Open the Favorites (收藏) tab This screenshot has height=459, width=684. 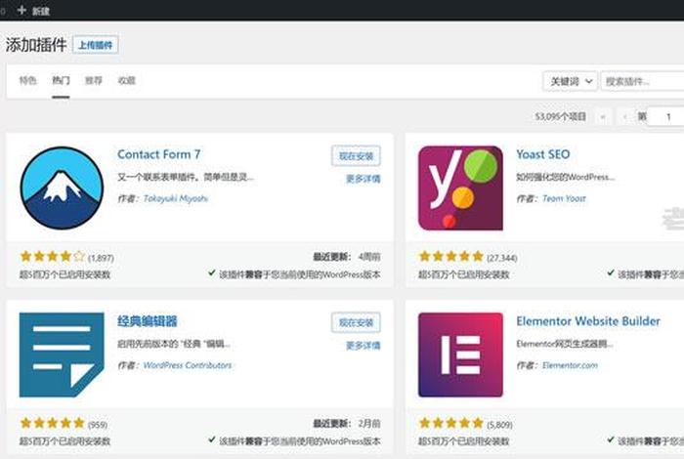(x=126, y=81)
